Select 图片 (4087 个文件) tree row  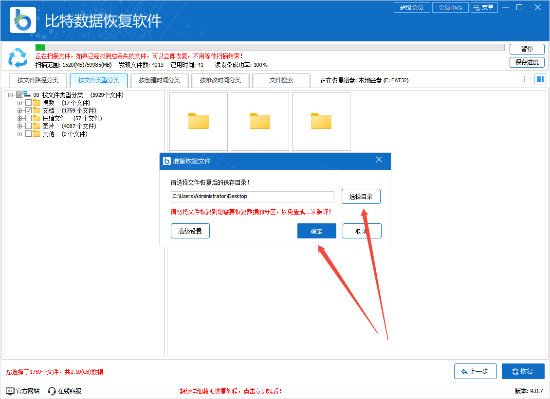click(69, 126)
